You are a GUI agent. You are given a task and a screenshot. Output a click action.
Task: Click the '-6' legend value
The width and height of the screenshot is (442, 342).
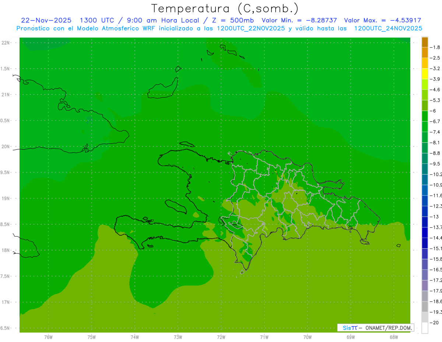433,111
